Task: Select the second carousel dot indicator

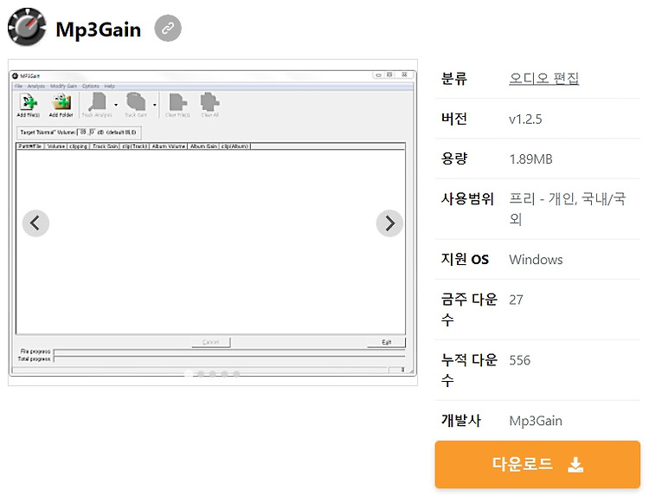Action: pyautogui.click(x=201, y=374)
